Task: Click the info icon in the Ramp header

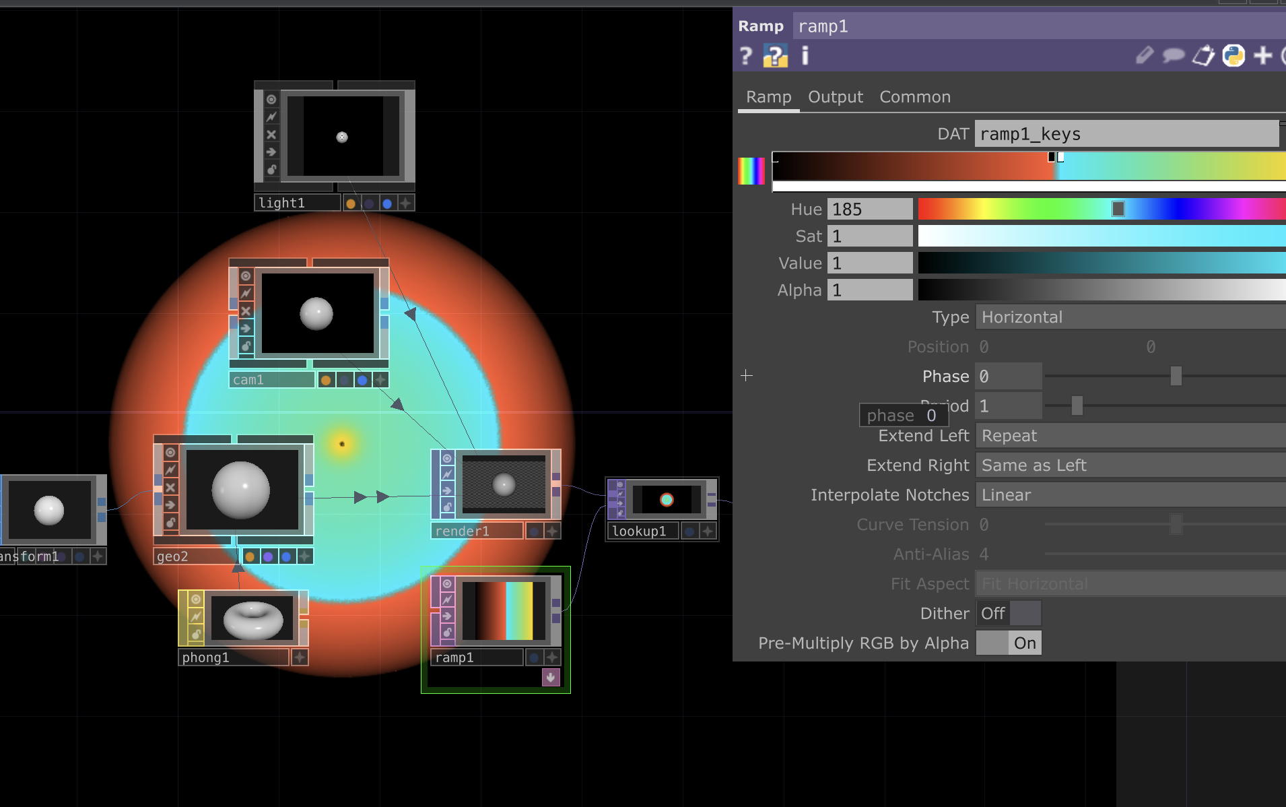Action: 805,56
